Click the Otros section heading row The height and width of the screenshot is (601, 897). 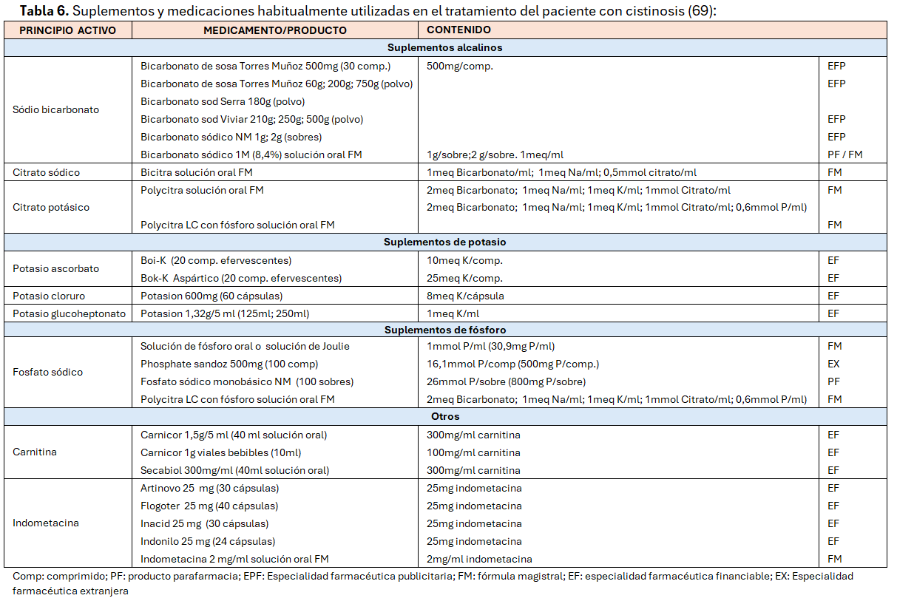[x=444, y=417]
